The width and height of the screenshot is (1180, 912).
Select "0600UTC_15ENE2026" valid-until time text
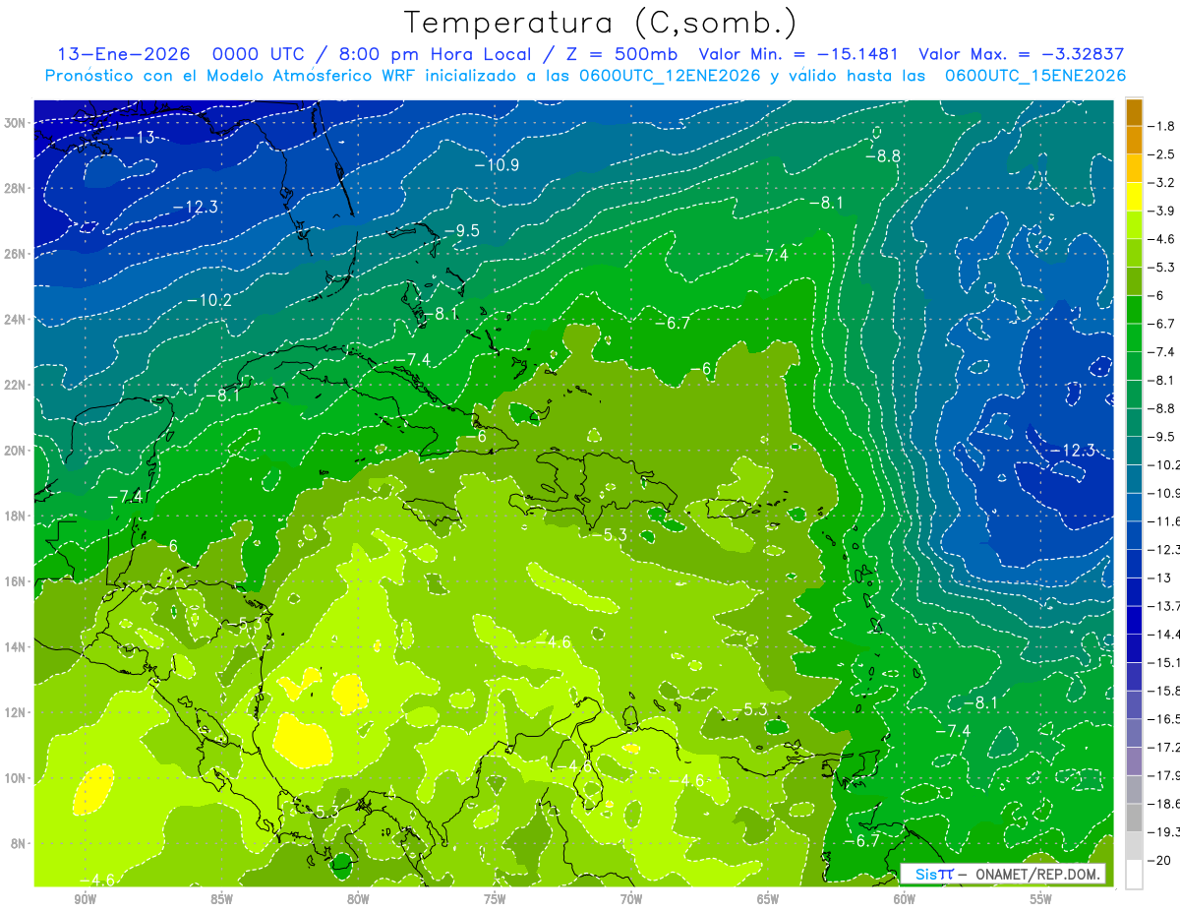(1034, 76)
